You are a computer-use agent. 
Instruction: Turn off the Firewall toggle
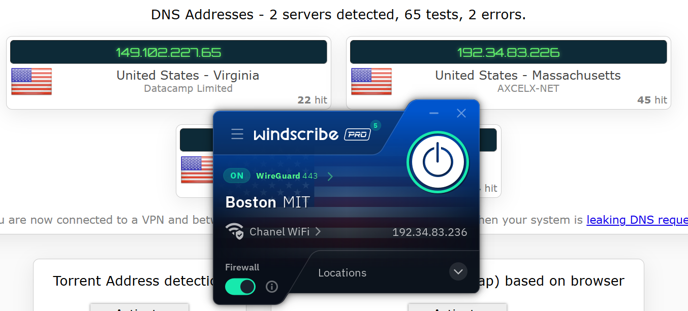tap(240, 287)
